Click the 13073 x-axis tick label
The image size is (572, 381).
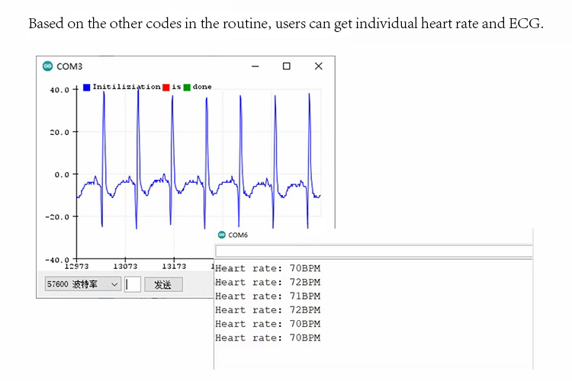coord(125,266)
